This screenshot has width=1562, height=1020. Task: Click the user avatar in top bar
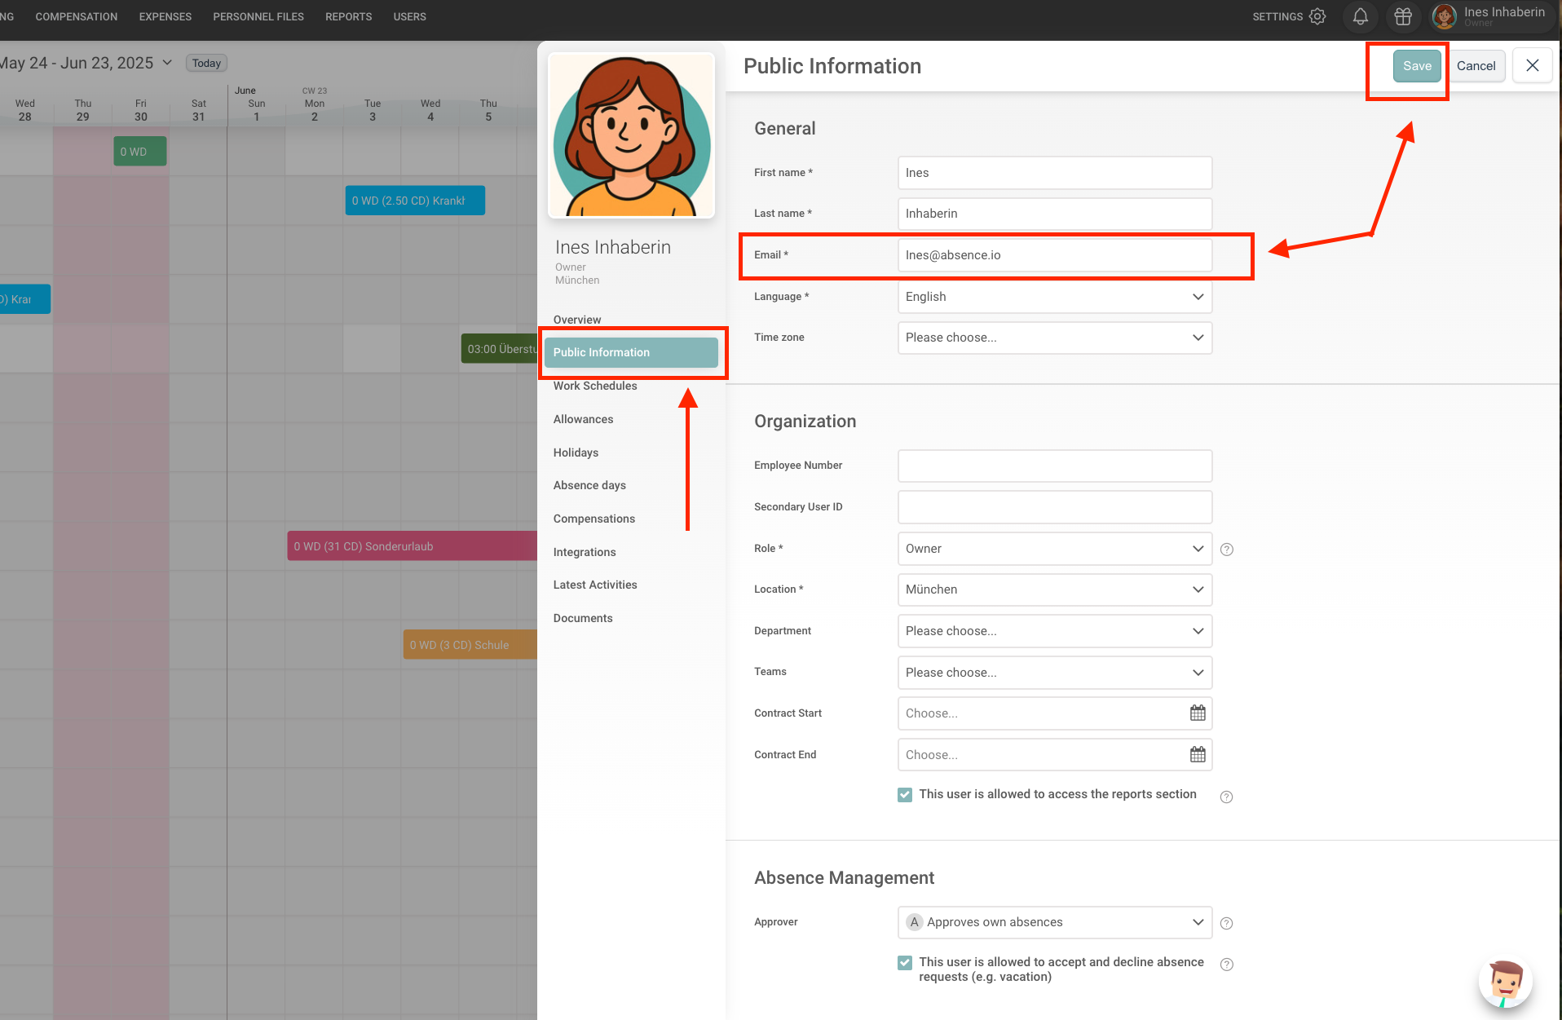1445,16
